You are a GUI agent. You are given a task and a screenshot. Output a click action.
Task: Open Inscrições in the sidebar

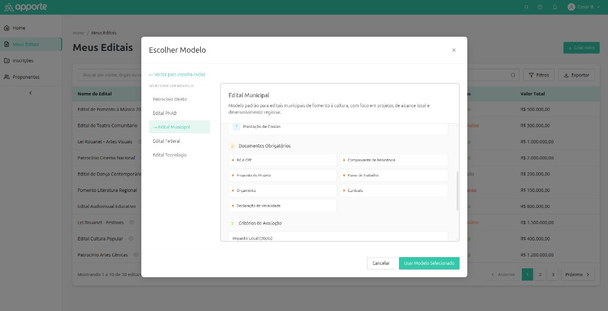[31, 60]
